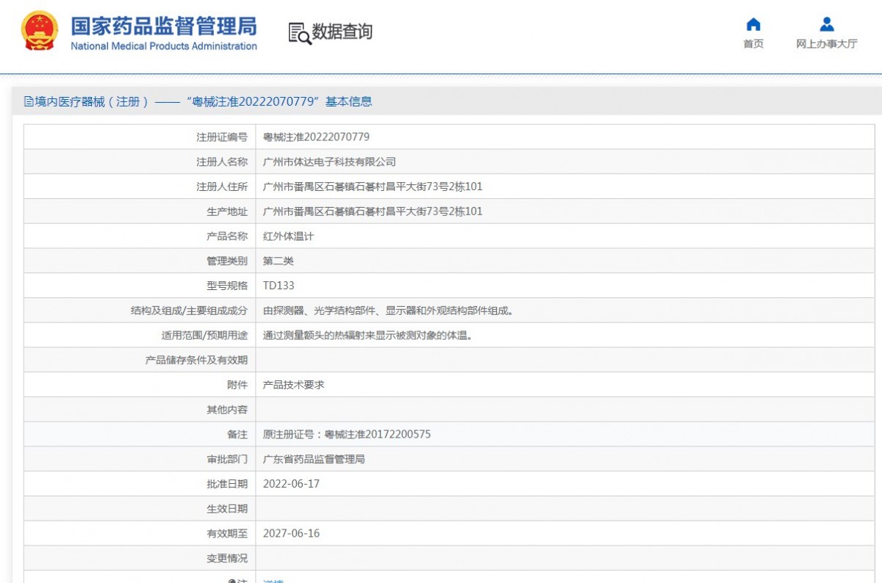Click the document icon before 境内医疗器械 heading
This screenshot has height=583, width=882.
click(29, 101)
